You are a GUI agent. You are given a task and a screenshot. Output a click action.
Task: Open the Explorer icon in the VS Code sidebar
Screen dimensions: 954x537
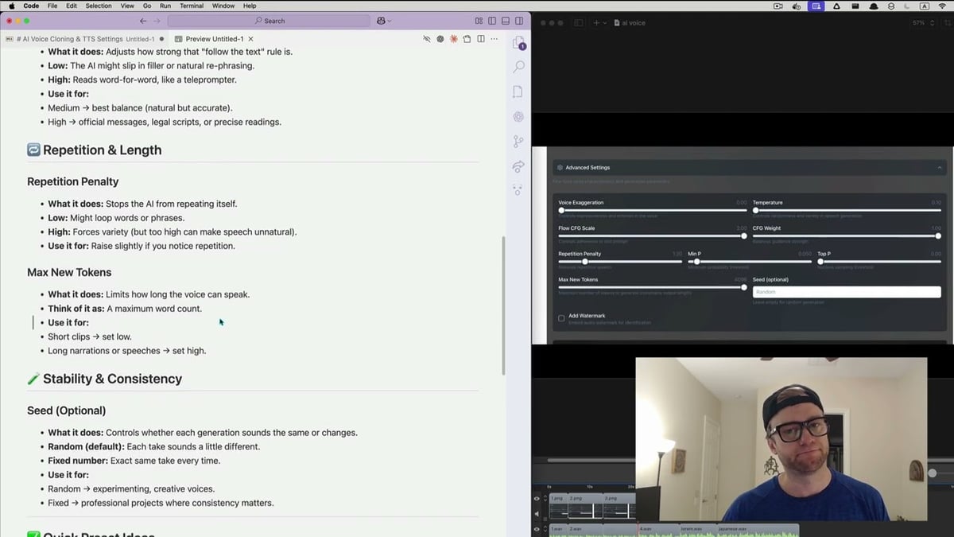click(518, 43)
